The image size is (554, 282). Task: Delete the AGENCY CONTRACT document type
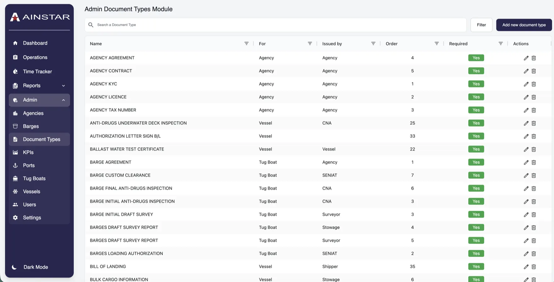[x=534, y=71]
